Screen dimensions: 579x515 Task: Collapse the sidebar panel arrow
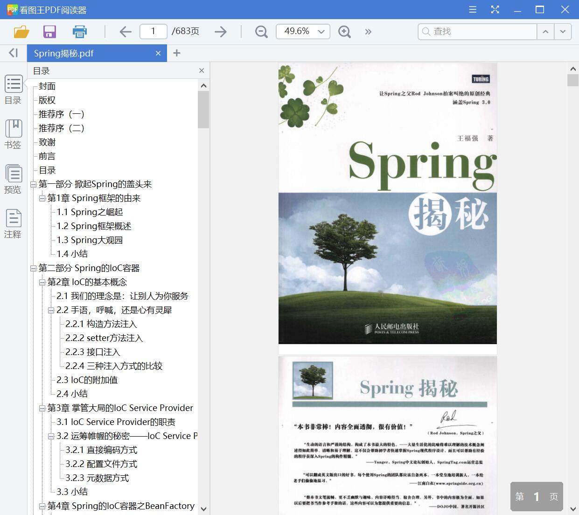click(x=13, y=53)
